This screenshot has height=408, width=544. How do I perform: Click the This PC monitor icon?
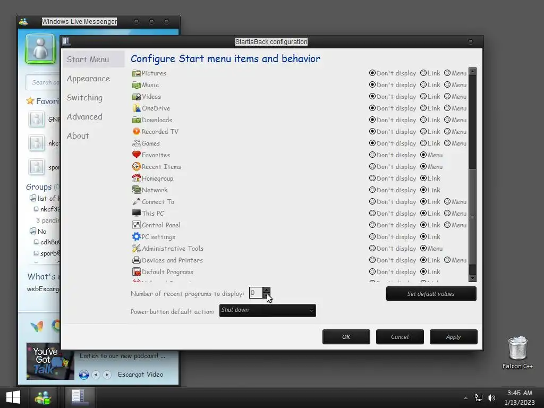click(x=137, y=214)
